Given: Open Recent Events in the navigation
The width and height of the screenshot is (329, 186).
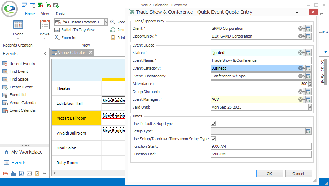Looking at the screenshot, I should [19, 64].
